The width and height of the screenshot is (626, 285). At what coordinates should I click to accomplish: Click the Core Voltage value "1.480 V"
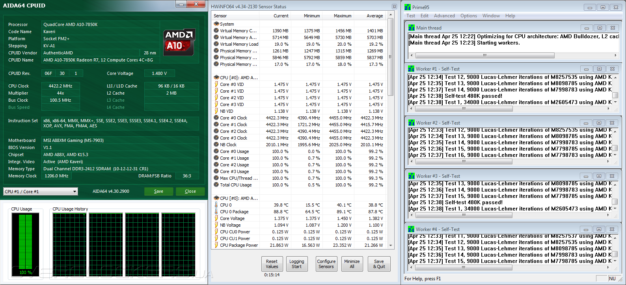coord(159,73)
